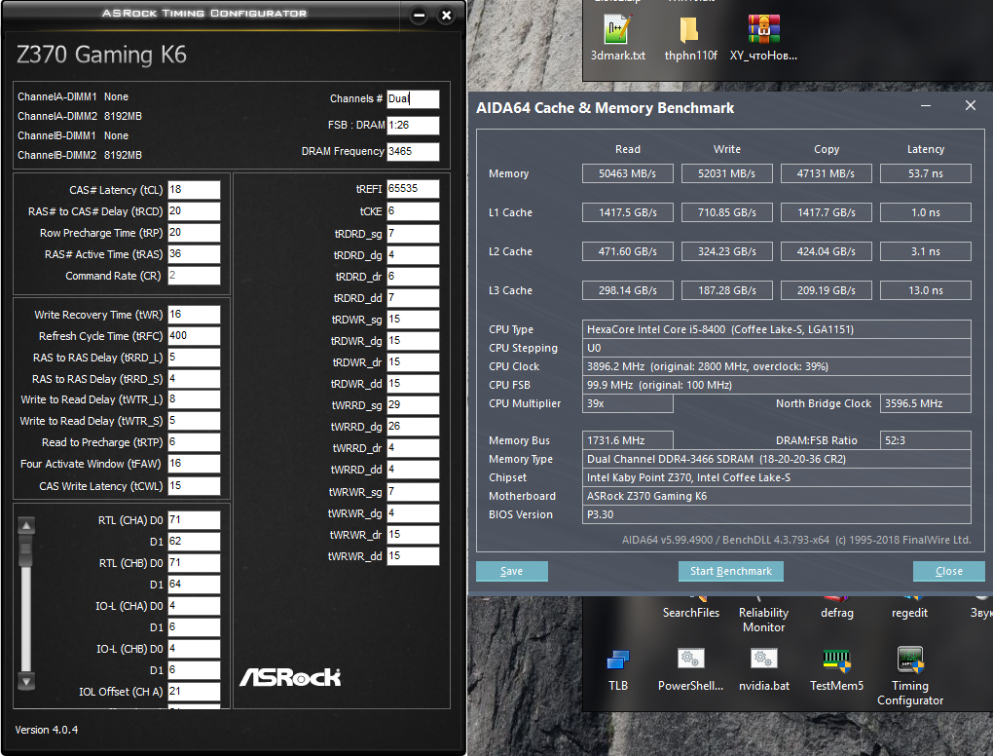
Task: Click the Channels # field showing Dual
Action: point(413,98)
